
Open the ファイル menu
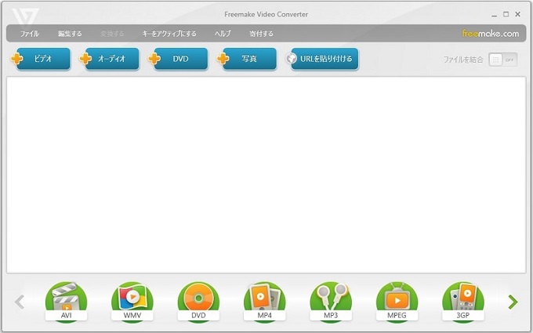coord(30,34)
